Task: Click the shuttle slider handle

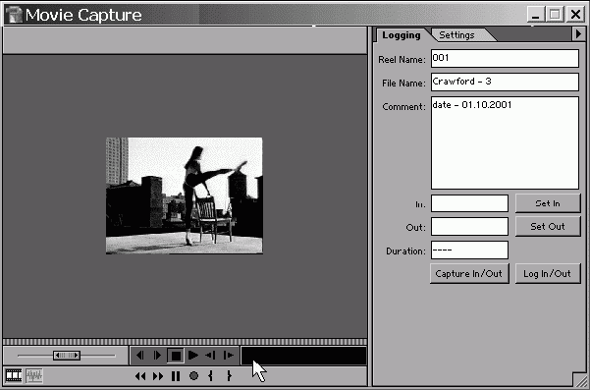Action: [67, 355]
